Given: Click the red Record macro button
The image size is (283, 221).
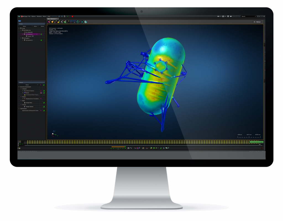Looking at the screenshot, I should pos(72,16).
